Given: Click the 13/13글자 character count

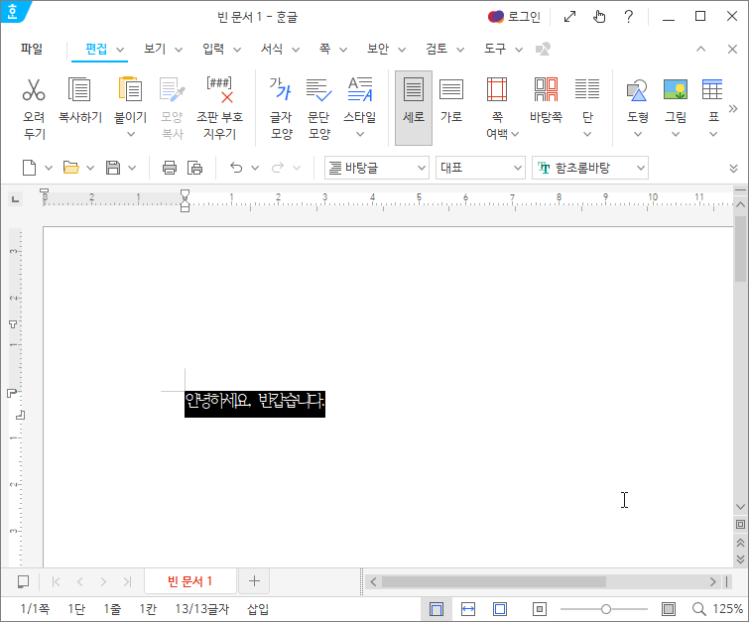Looking at the screenshot, I should point(202,609).
